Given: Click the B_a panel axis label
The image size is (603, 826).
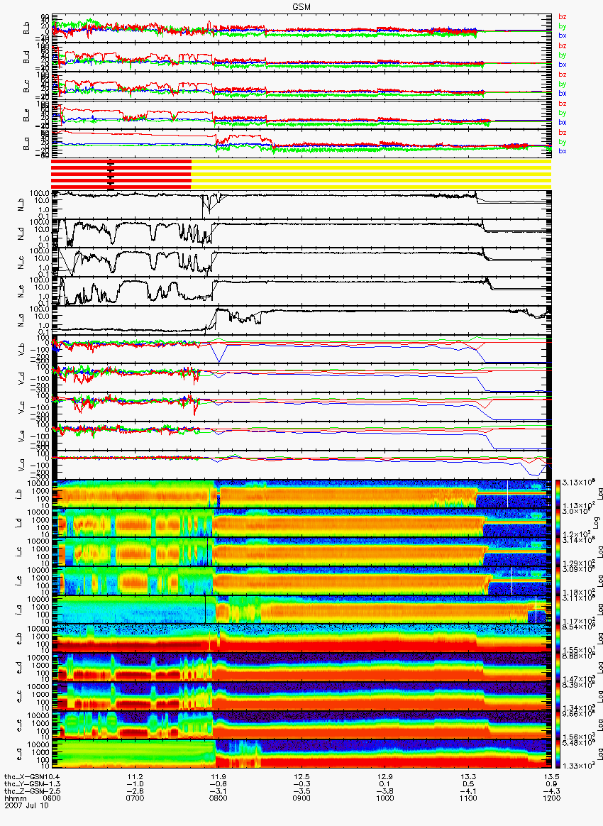Looking at the screenshot, I should pyautogui.click(x=26, y=144).
